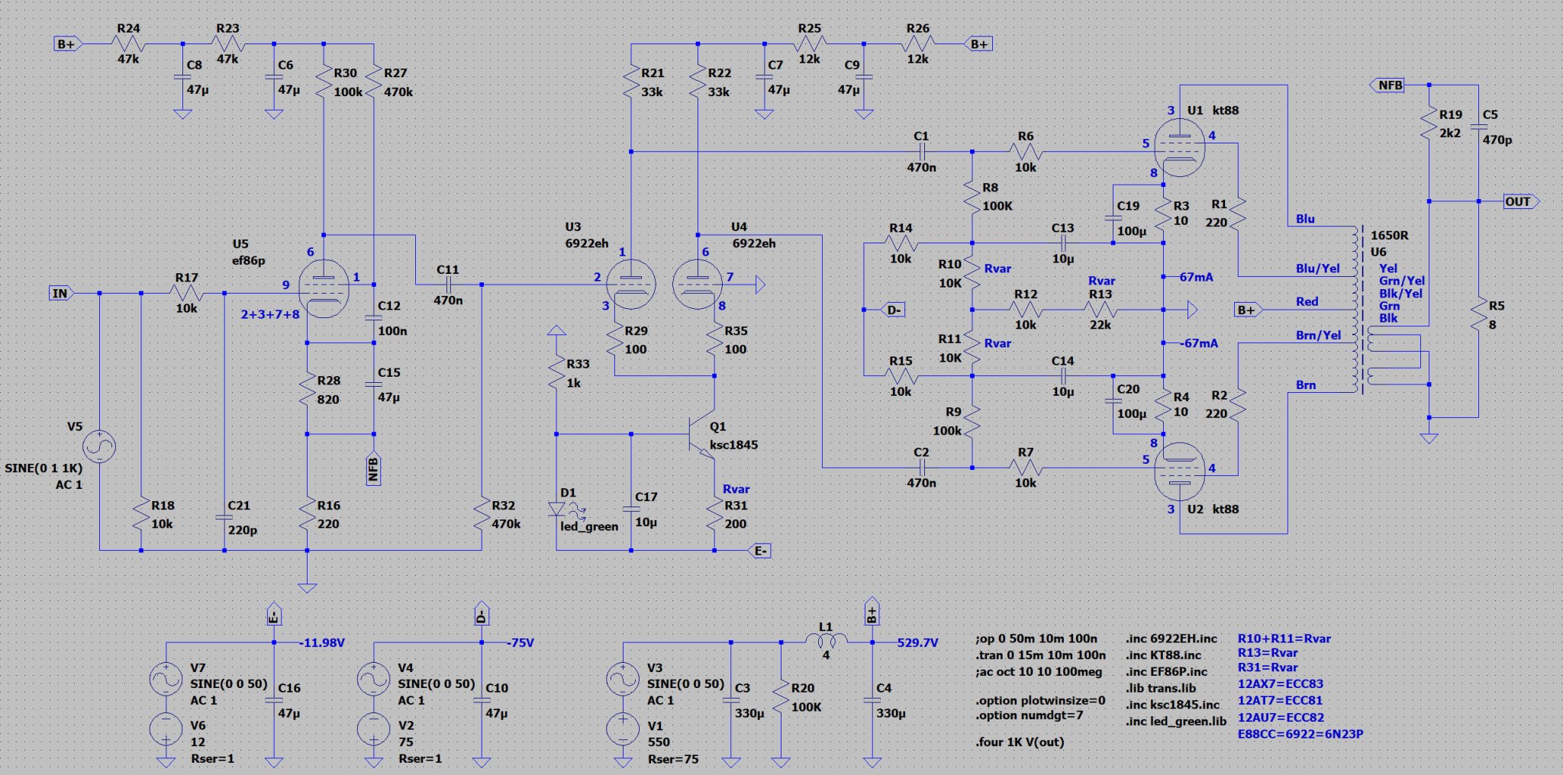Click the NFB port flag below C15

373,468
